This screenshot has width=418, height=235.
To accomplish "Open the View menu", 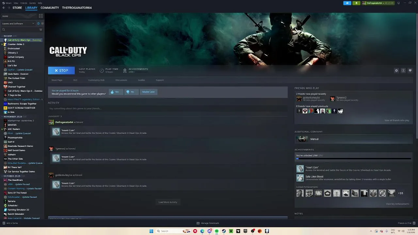I will (x=16, y=3).
